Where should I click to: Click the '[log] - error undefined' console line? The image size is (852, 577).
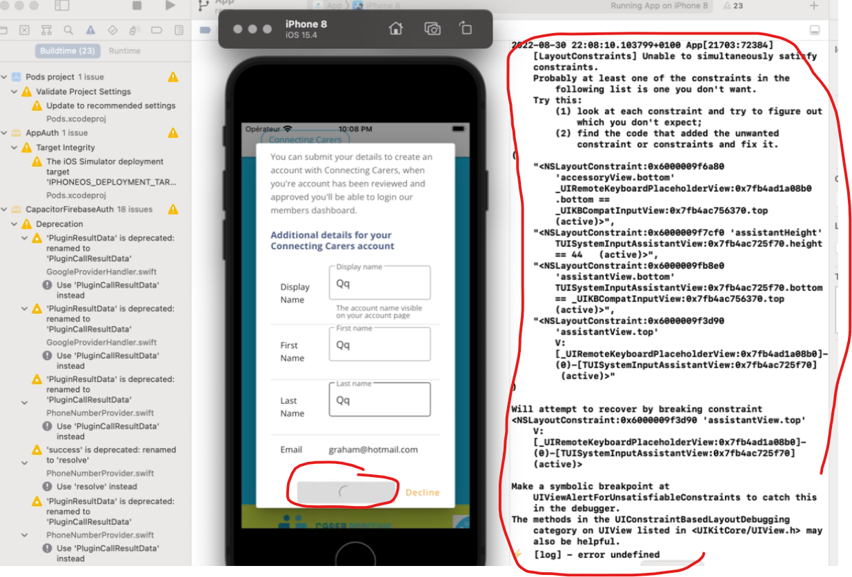tap(597, 555)
